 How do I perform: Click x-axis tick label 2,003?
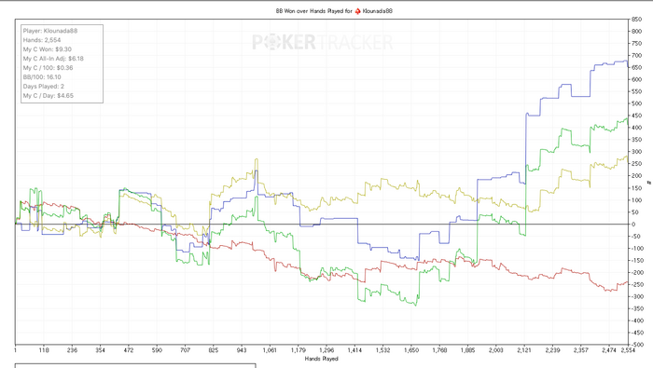[495, 350]
